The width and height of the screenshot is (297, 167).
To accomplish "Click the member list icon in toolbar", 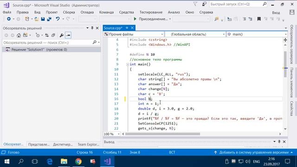I will pyautogui.click(x=229, y=19).
